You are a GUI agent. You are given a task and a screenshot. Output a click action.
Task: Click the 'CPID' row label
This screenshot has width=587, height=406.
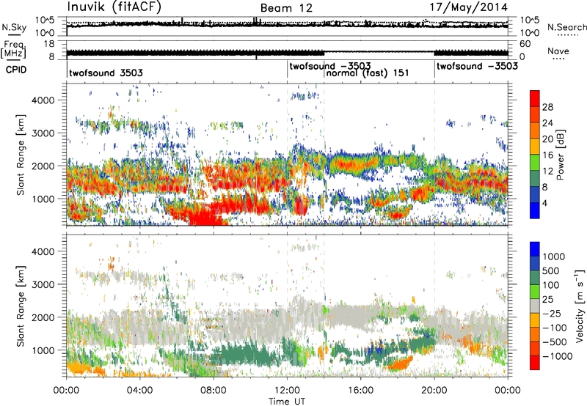pos(16,70)
